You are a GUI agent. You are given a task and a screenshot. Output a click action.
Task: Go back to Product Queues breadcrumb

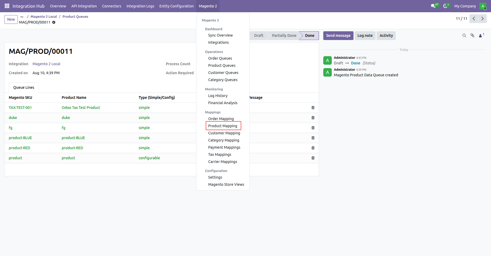(x=75, y=16)
